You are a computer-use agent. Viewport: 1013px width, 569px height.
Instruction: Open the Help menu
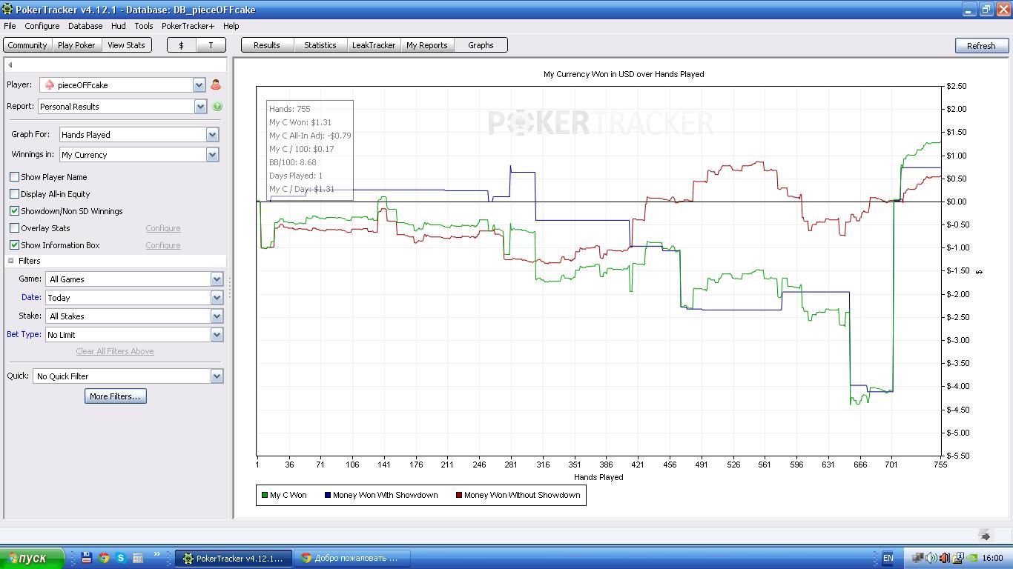tap(231, 26)
